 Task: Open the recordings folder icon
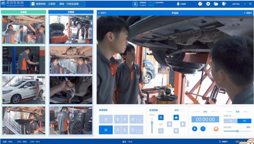click(x=216, y=4)
